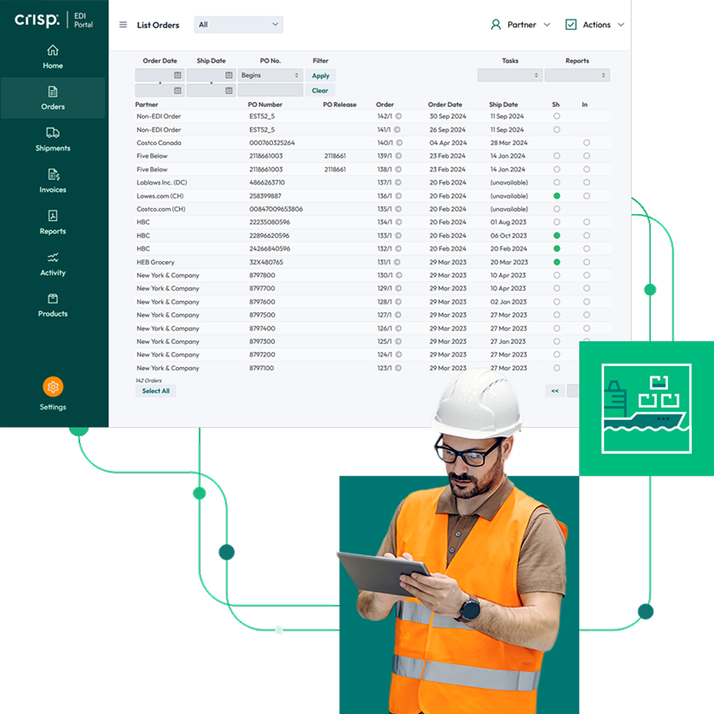714x714 pixels.
Task: Open the Products box icon
Action: coord(53,299)
